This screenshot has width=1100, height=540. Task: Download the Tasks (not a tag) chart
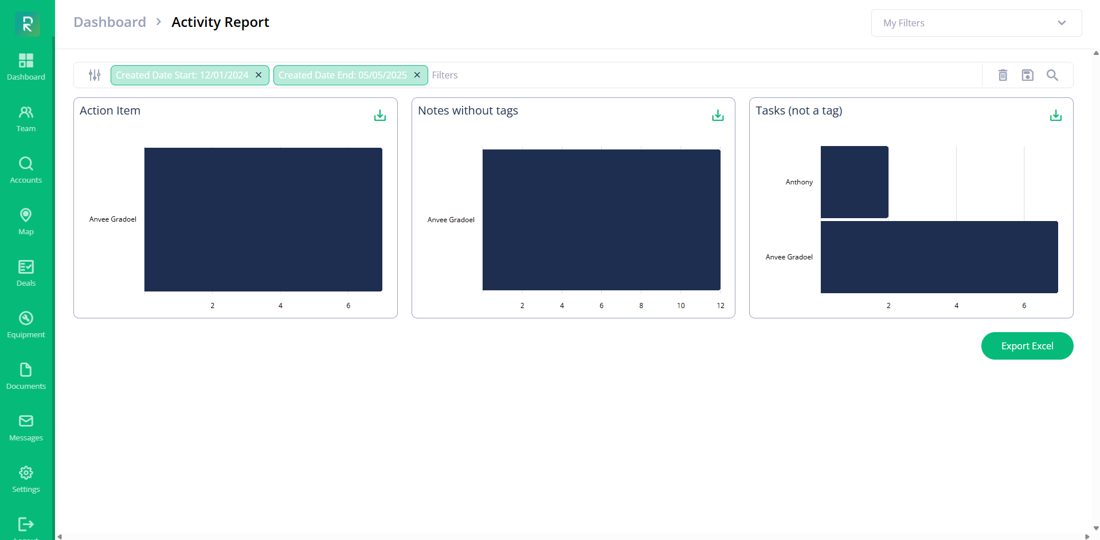point(1056,116)
